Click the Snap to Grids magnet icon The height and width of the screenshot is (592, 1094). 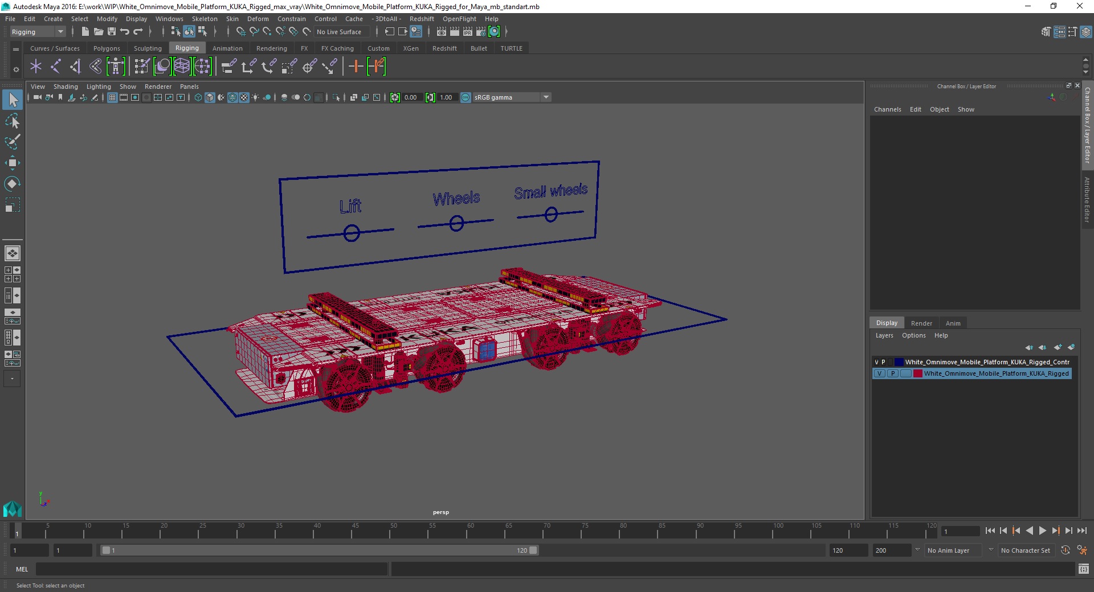240,32
